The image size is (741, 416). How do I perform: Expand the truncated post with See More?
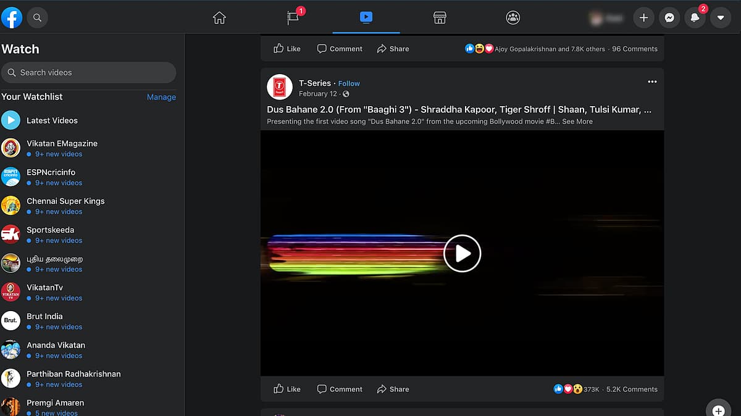click(x=577, y=122)
